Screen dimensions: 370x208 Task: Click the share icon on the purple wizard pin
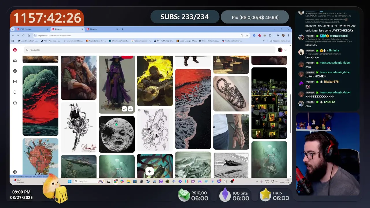click(130, 109)
